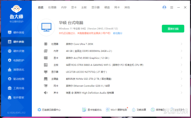191x118 pixels.
Task: Click Windows 11 专业版 version text
Action: 88,28
